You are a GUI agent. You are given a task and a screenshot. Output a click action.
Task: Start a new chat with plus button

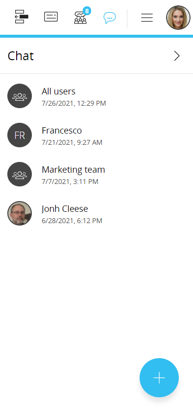pos(159,378)
